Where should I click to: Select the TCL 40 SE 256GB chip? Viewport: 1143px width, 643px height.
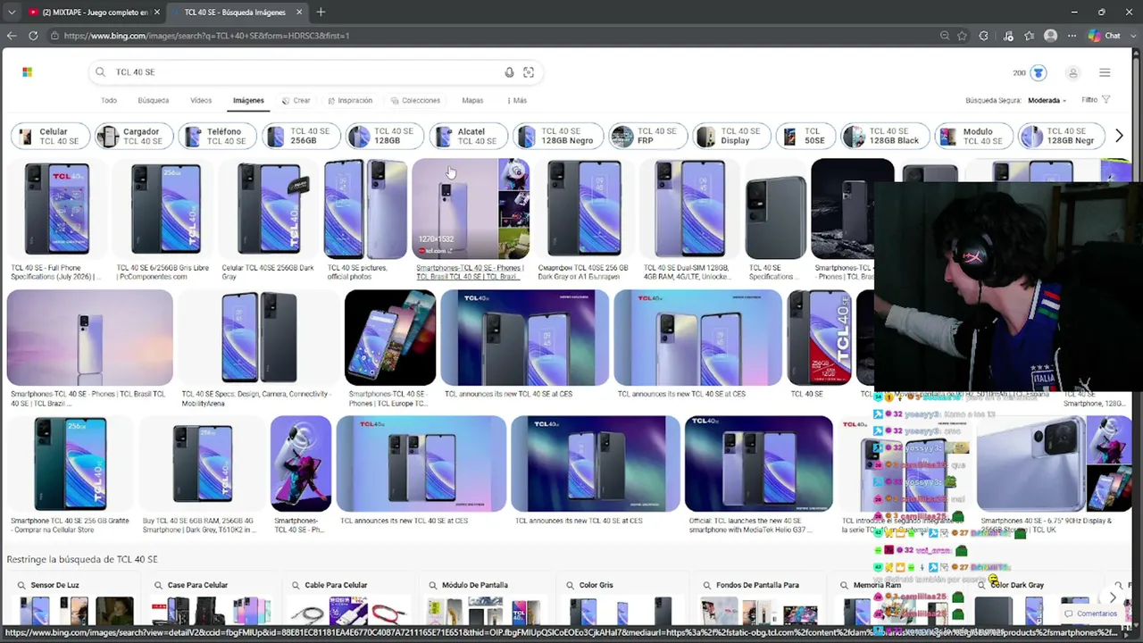pos(302,137)
